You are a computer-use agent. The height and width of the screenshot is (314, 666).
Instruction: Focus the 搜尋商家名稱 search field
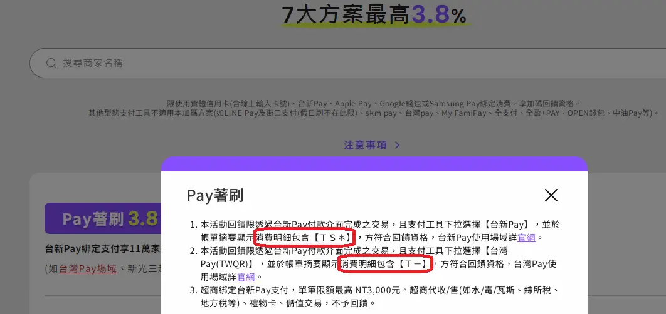coord(347,63)
